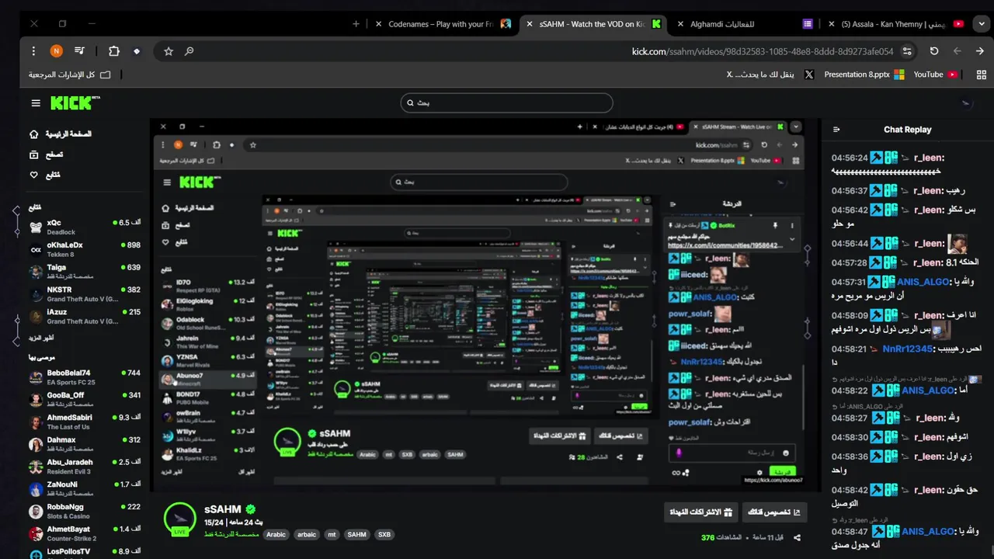Select the Arabic tag
The width and height of the screenshot is (994, 559).
tap(276, 534)
